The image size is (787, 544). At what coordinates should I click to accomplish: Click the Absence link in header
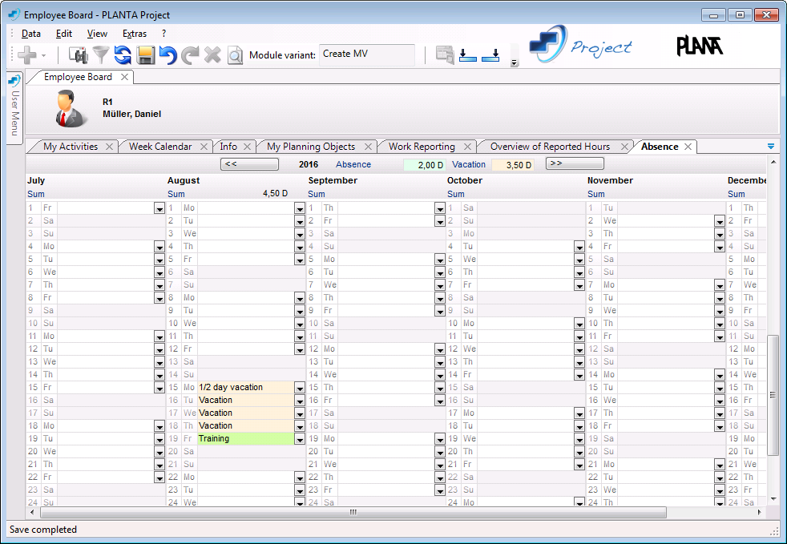pos(353,164)
